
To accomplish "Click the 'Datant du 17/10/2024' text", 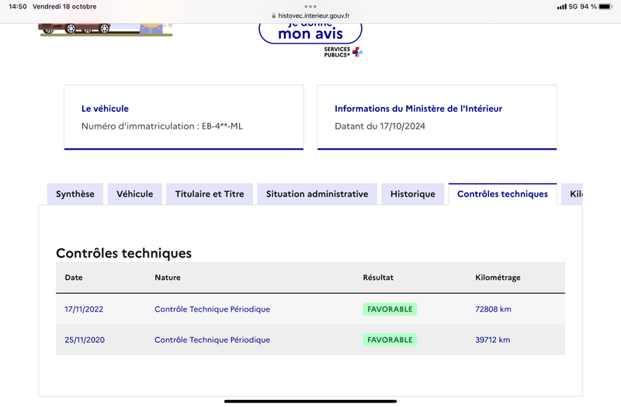I will [380, 126].
